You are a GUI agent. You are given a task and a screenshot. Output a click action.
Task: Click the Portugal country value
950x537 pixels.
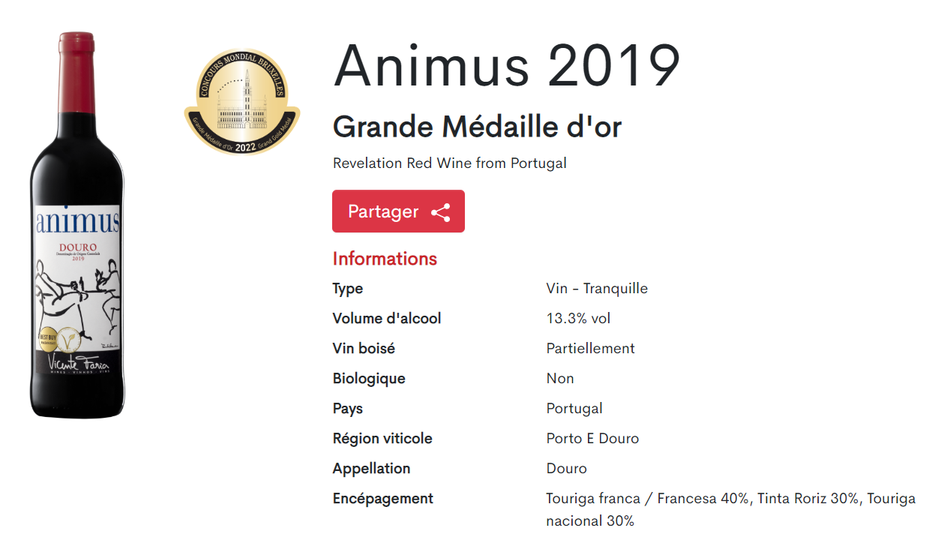point(574,409)
